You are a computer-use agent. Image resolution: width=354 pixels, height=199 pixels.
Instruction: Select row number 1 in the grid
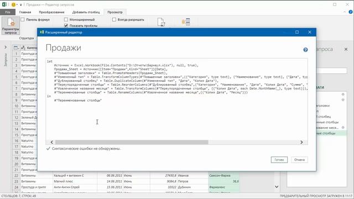point(16,54)
